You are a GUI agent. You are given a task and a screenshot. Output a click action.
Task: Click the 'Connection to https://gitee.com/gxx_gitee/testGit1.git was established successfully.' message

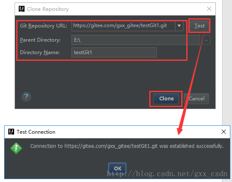click(127, 146)
